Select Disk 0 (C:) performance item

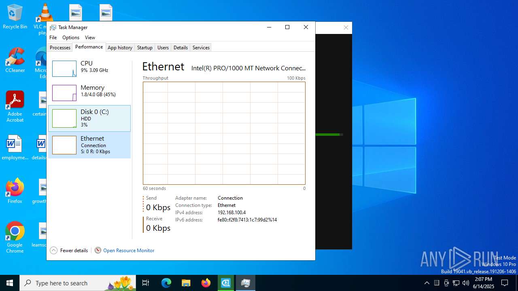coord(89,118)
